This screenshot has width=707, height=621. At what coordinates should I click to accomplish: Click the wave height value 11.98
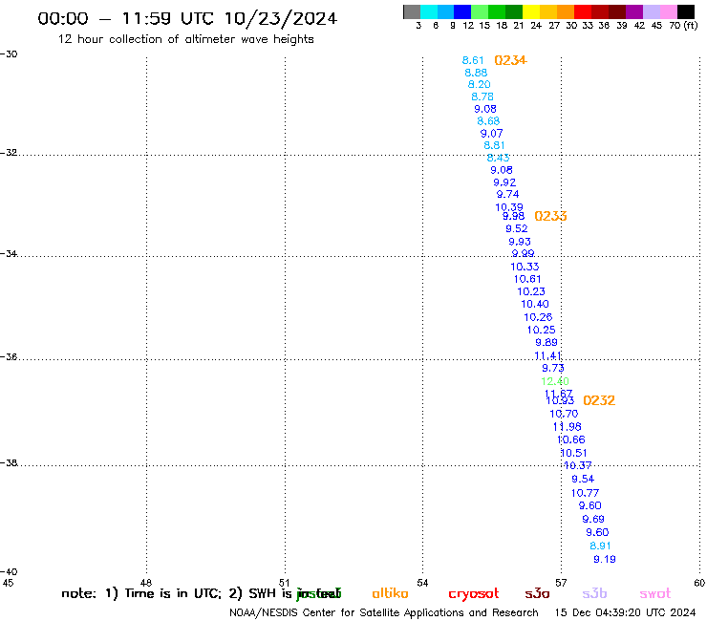(x=568, y=427)
